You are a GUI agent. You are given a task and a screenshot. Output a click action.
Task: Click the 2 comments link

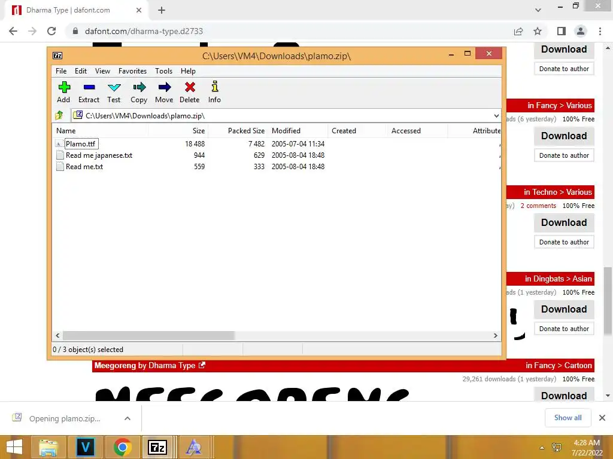point(538,206)
